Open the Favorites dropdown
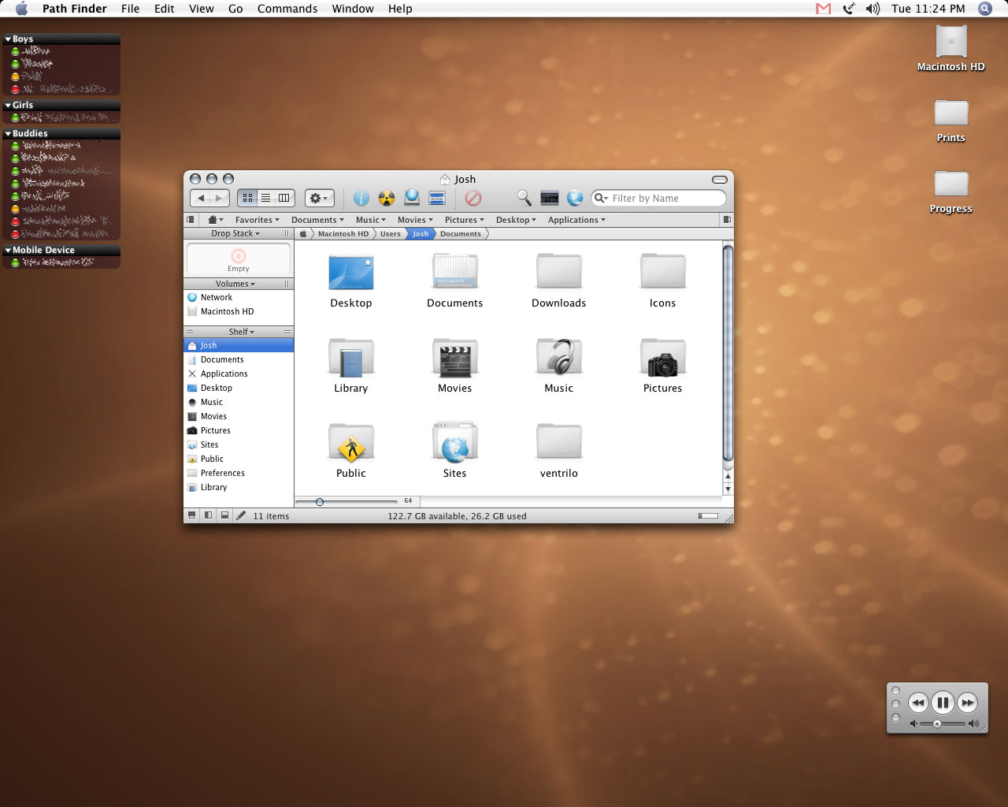 tap(257, 220)
